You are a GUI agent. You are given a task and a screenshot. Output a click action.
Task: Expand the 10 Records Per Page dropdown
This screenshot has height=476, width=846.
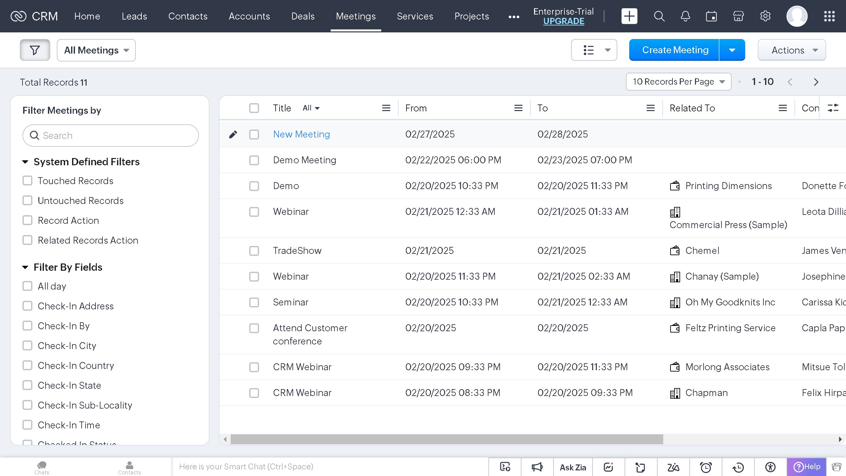678,82
